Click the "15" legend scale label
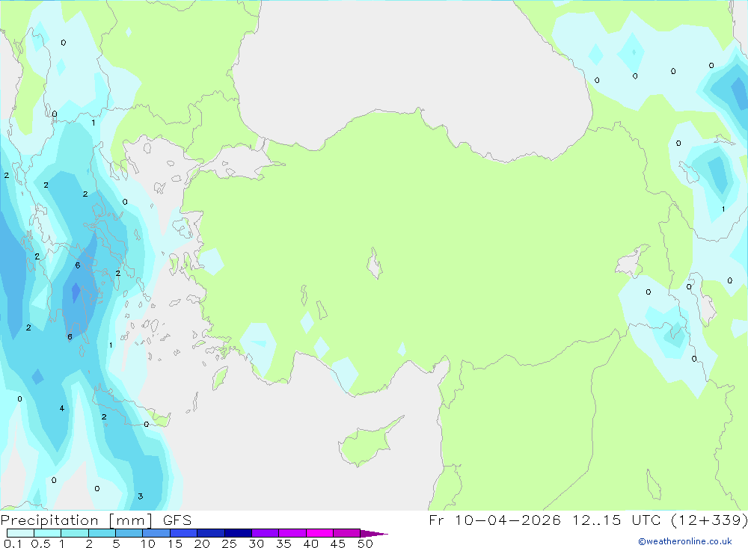 (175, 544)
